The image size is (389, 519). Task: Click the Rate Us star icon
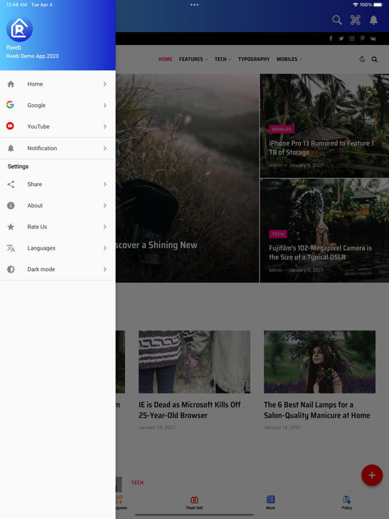click(11, 227)
